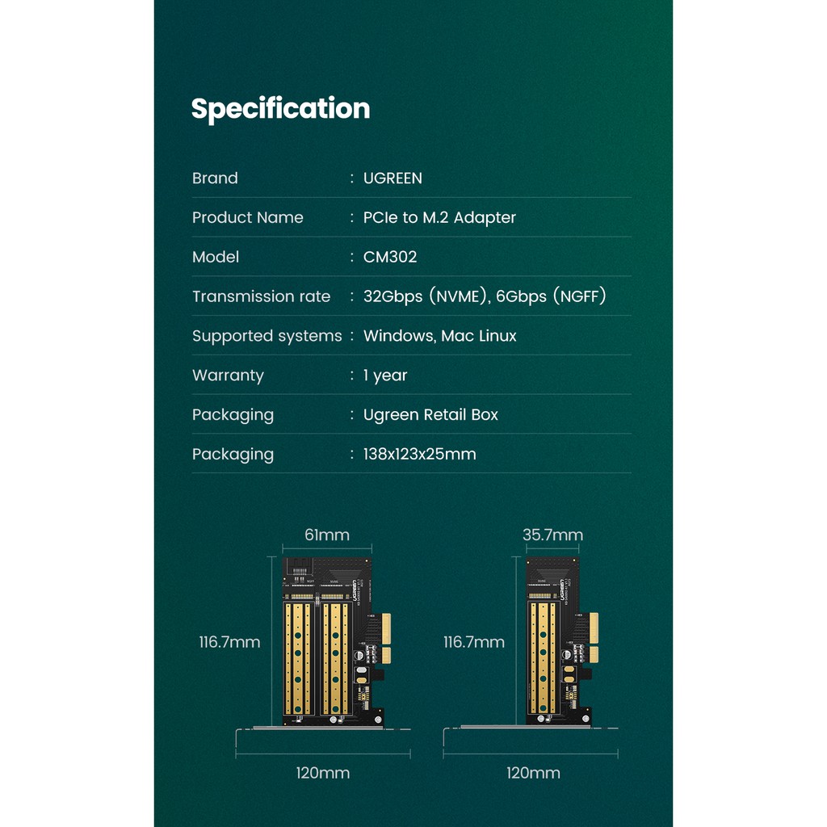Click the Warranty label

[x=228, y=376]
